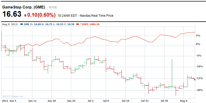The height and width of the screenshot is (103, 206).
Task: Click the Jun 11 x-axis label
Action: [32, 101]
